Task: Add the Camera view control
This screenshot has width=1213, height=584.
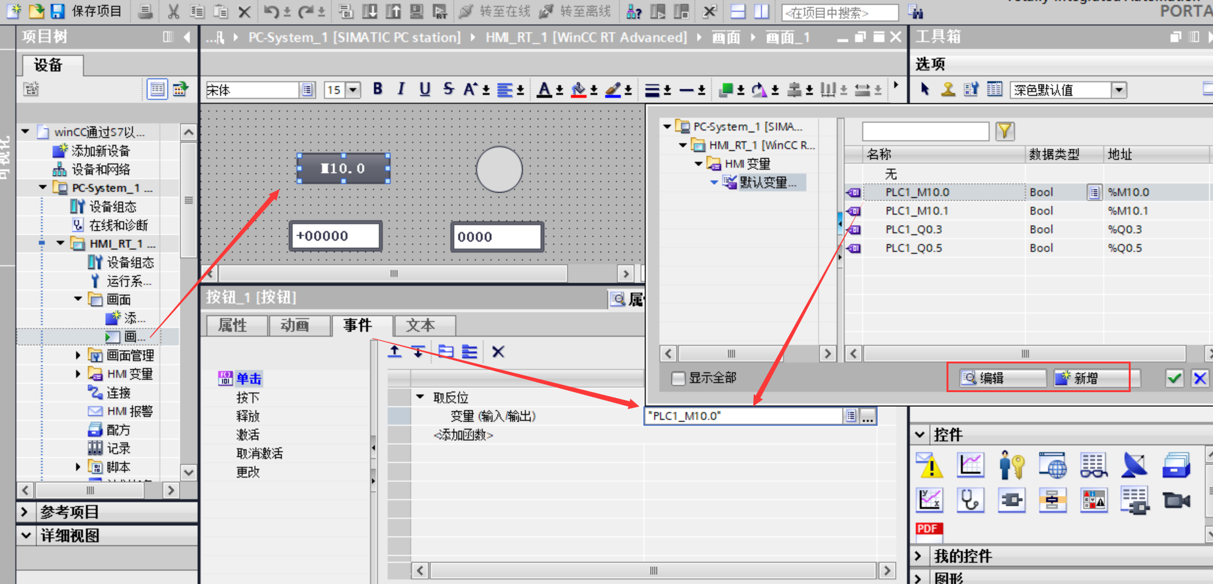Action: tap(1176, 500)
